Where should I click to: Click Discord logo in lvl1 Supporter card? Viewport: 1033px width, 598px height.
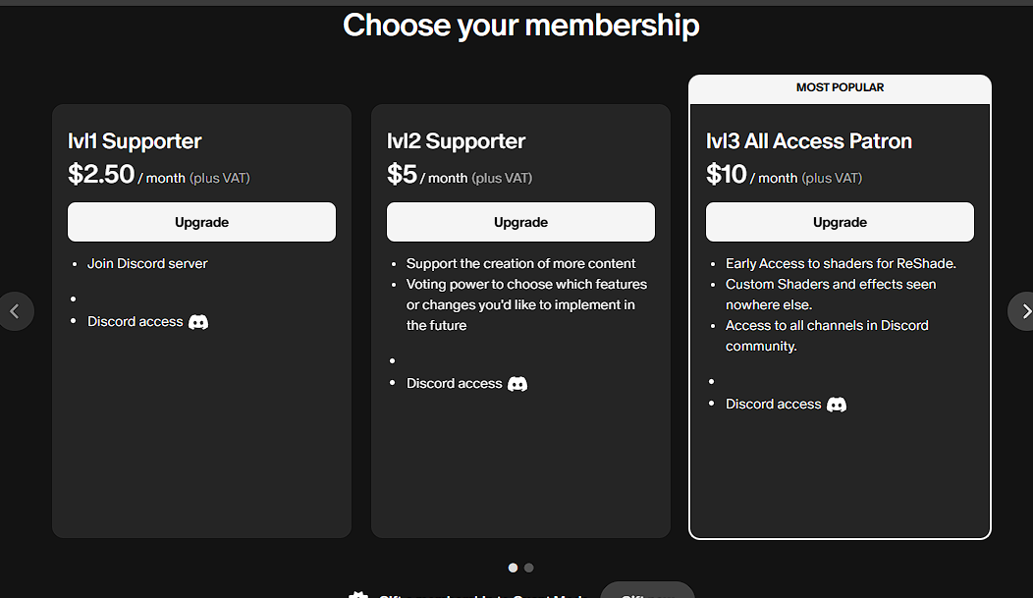click(x=198, y=322)
